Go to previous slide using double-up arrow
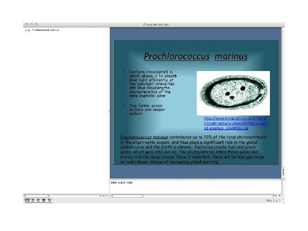The image size is (308, 231). click(x=283, y=170)
